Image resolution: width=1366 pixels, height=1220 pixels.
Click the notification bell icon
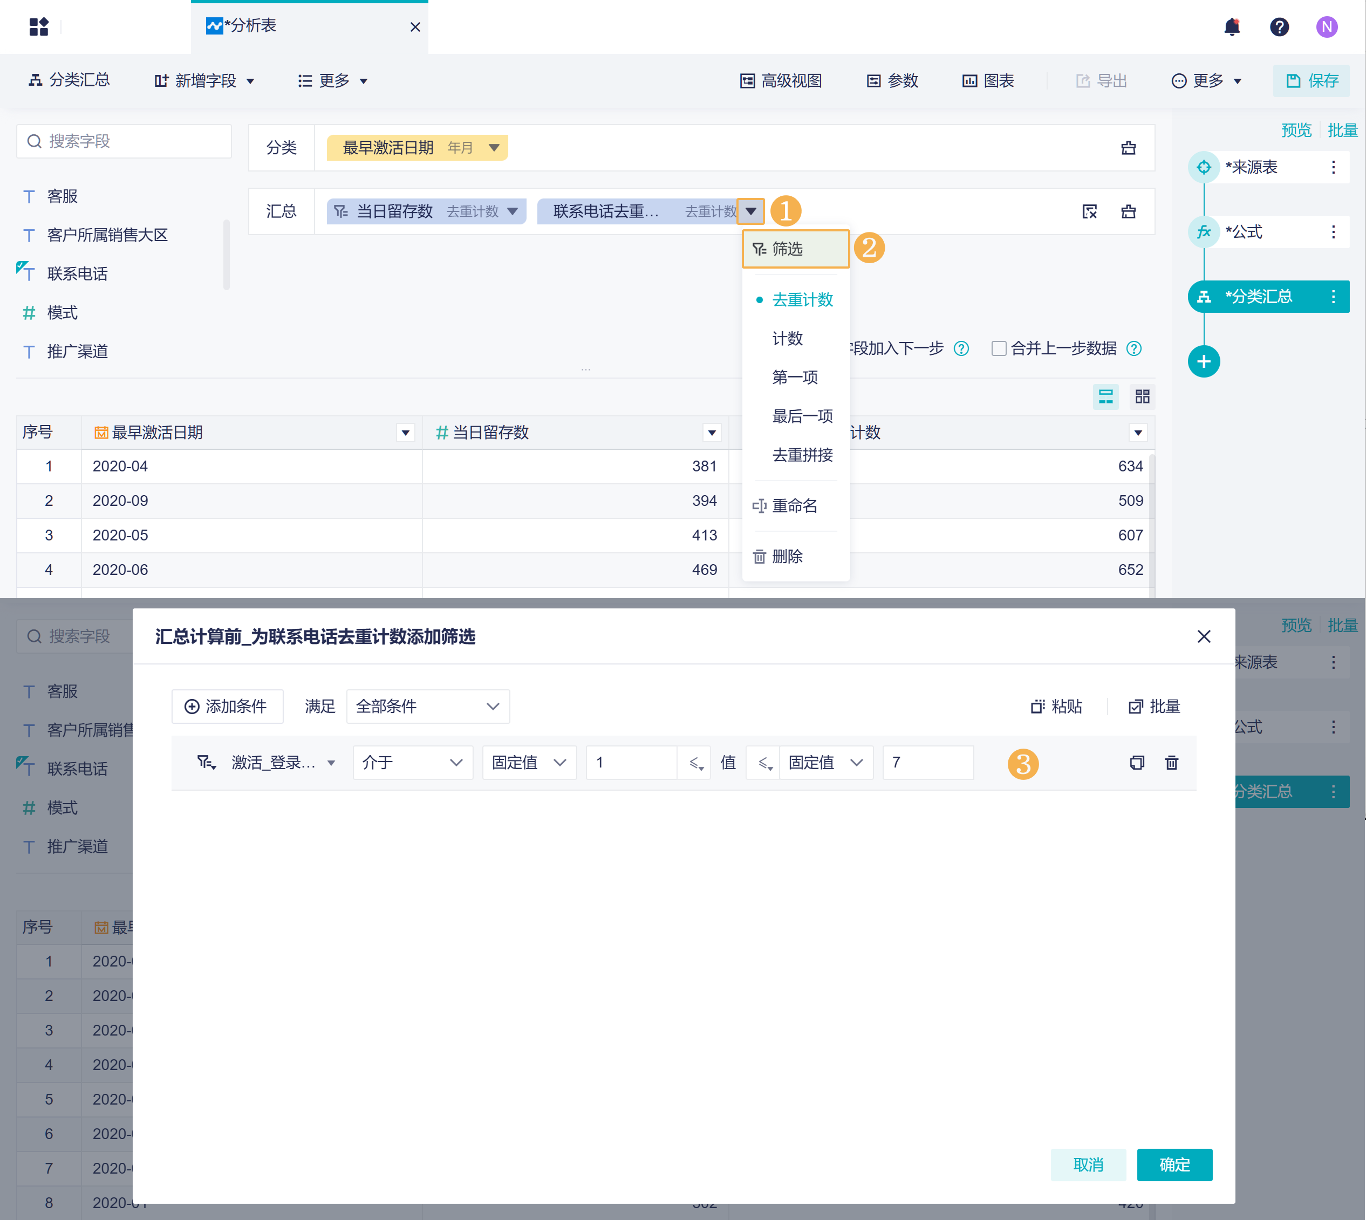pyautogui.click(x=1231, y=27)
